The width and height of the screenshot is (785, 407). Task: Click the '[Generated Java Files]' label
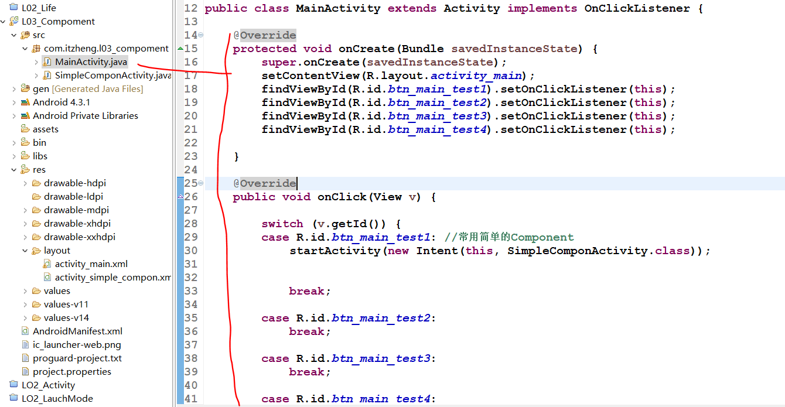pyautogui.click(x=97, y=88)
